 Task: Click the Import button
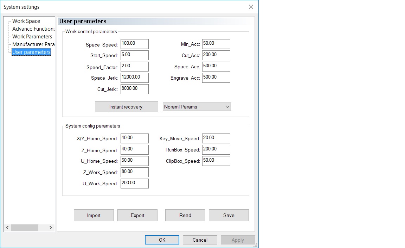(94, 215)
